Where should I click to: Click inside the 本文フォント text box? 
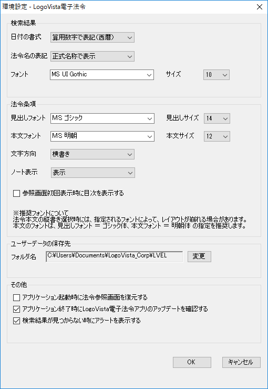pyautogui.click(x=98, y=136)
